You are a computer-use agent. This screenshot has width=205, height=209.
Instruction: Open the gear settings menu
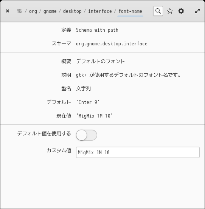181,11
